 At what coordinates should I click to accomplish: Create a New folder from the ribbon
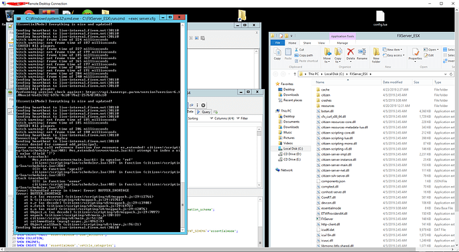point(376,56)
